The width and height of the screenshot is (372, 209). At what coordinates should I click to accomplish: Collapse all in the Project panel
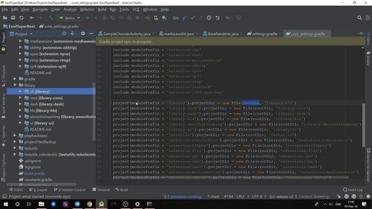pyautogui.click(x=72, y=34)
